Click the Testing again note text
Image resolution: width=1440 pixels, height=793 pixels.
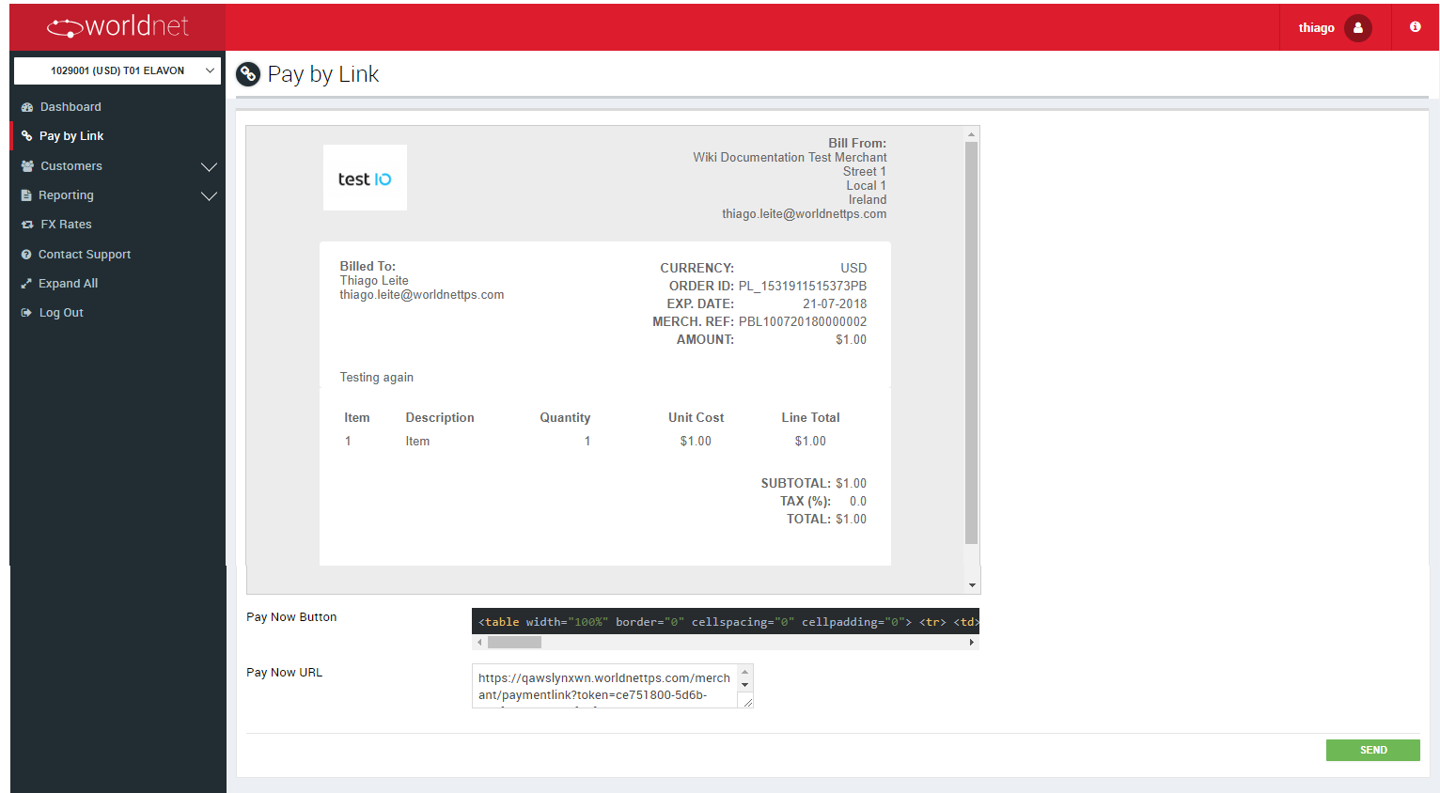pos(377,378)
